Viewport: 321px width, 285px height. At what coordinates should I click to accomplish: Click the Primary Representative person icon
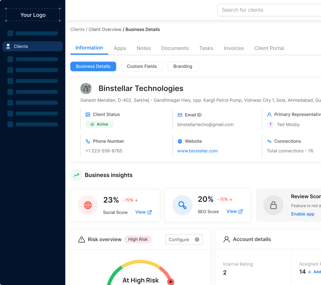(269, 115)
